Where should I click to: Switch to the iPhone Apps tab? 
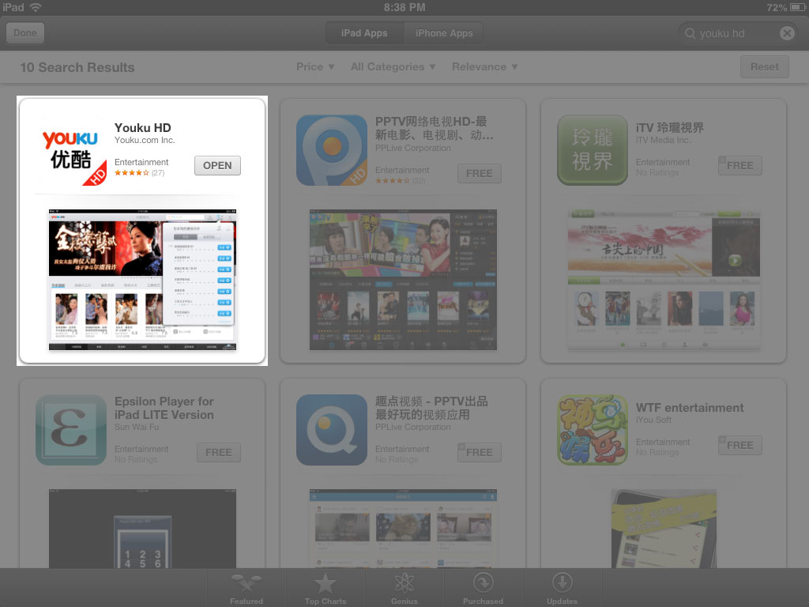pos(444,33)
